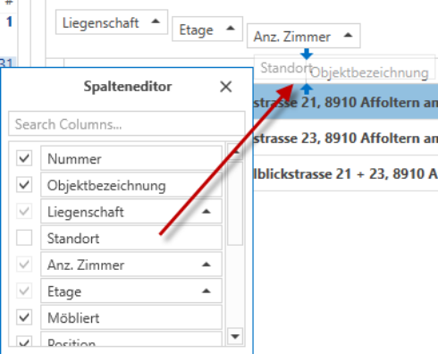Image resolution: width=438 pixels, height=354 pixels.
Task: Toggle sort arrow on Etage group chip
Action: [231, 29]
